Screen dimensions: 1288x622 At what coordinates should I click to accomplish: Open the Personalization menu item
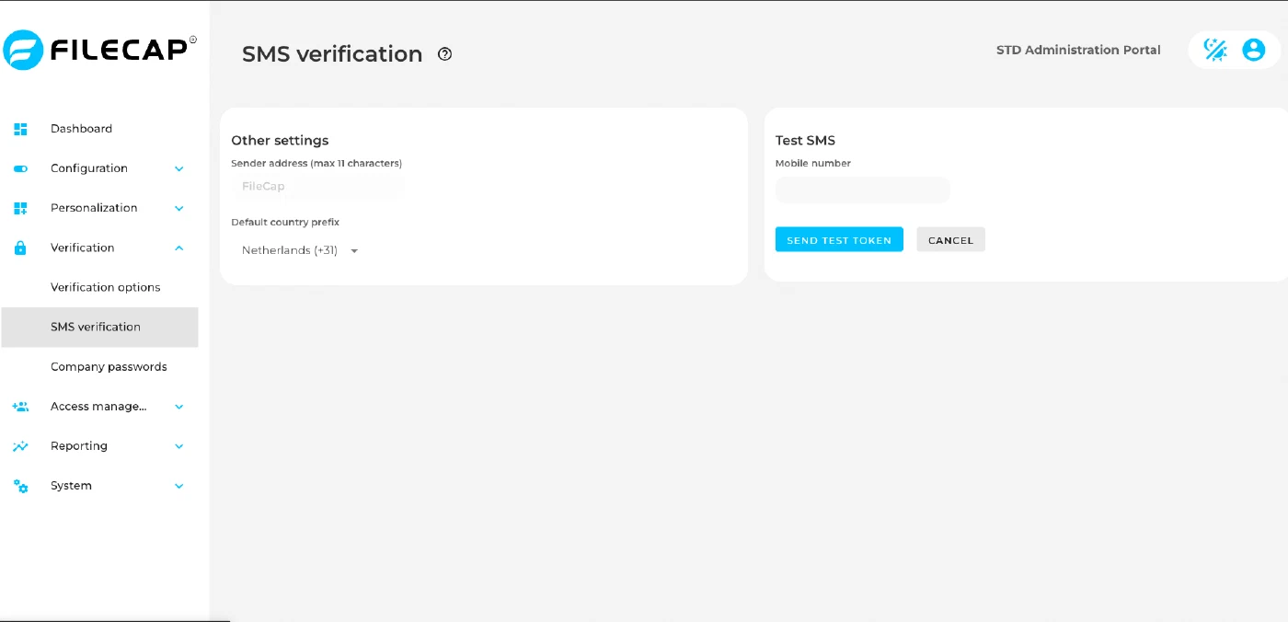click(99, 208)
